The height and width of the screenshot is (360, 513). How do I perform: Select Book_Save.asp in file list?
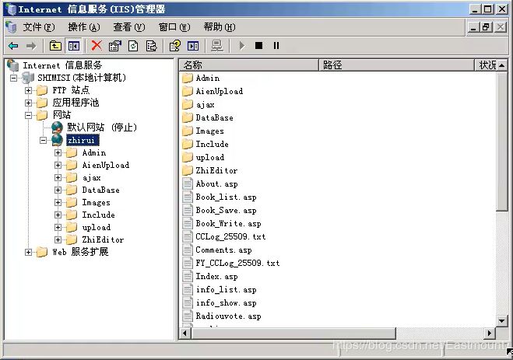coord(226,211)
